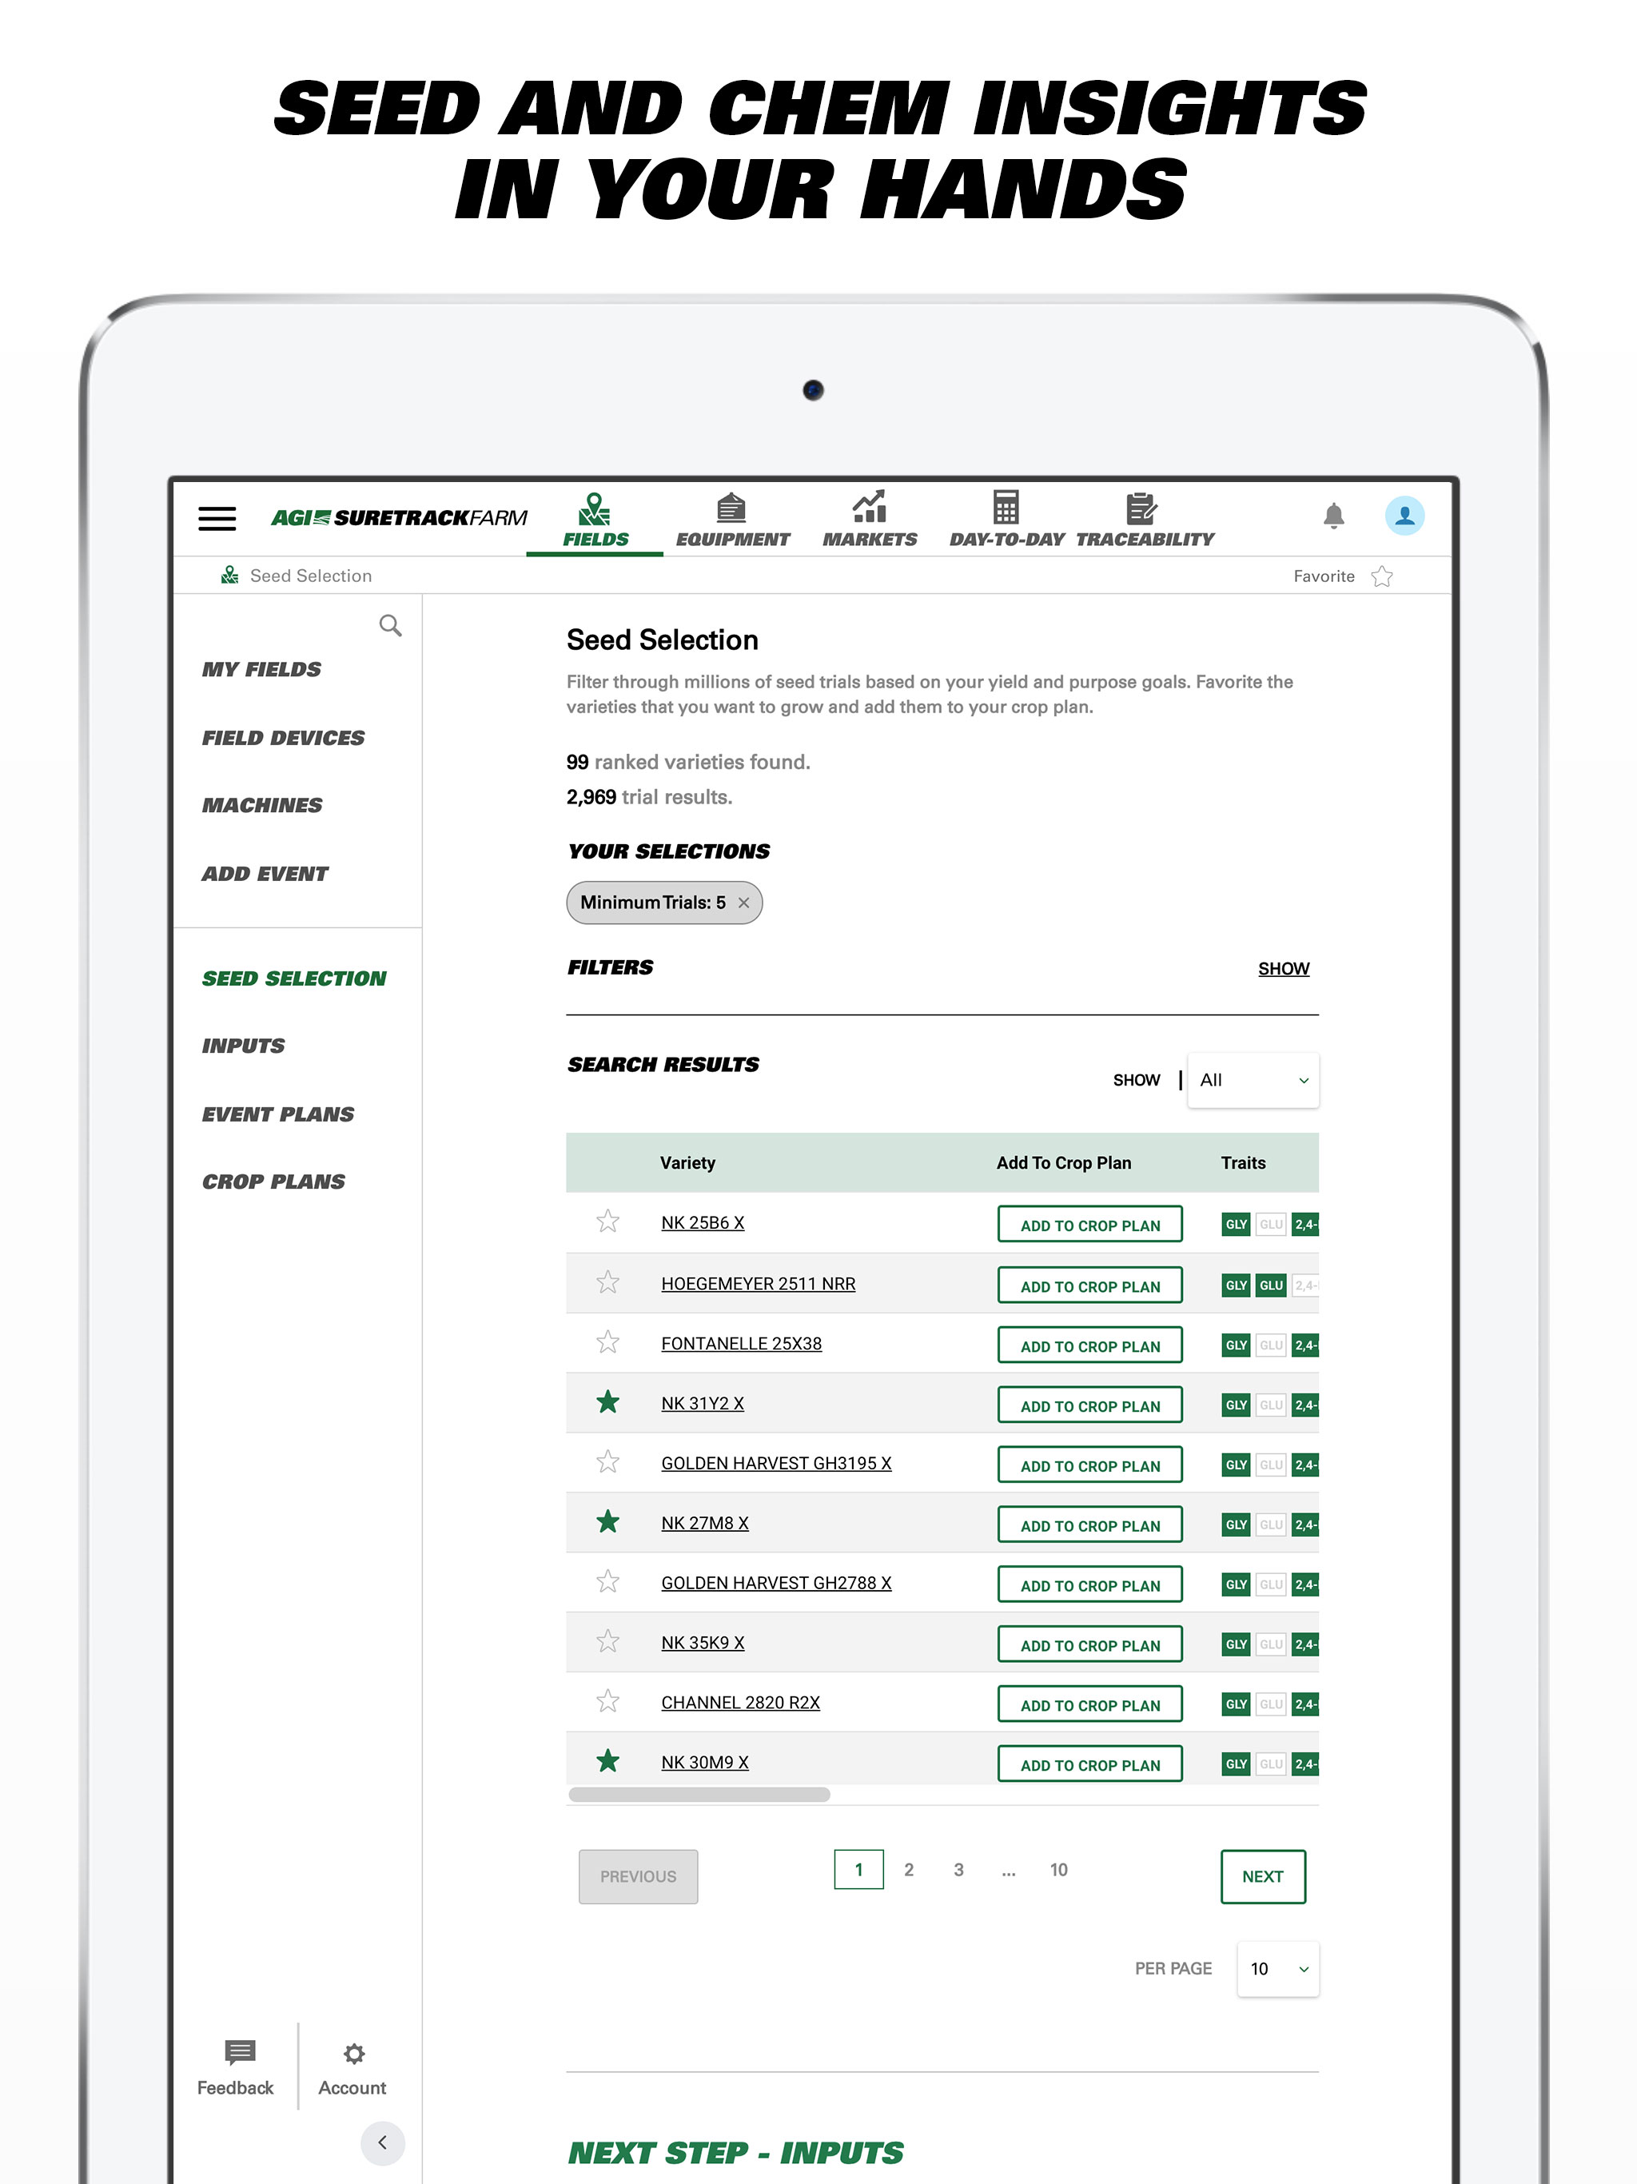Click the horizontal table scrollbar
The width and height of the screenshot is (1637, 2184).
699,1795
